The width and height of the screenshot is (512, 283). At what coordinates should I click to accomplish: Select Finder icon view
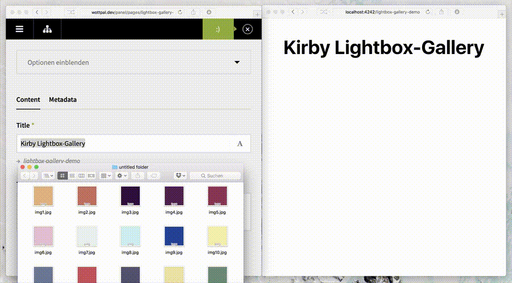coord(63,176)
